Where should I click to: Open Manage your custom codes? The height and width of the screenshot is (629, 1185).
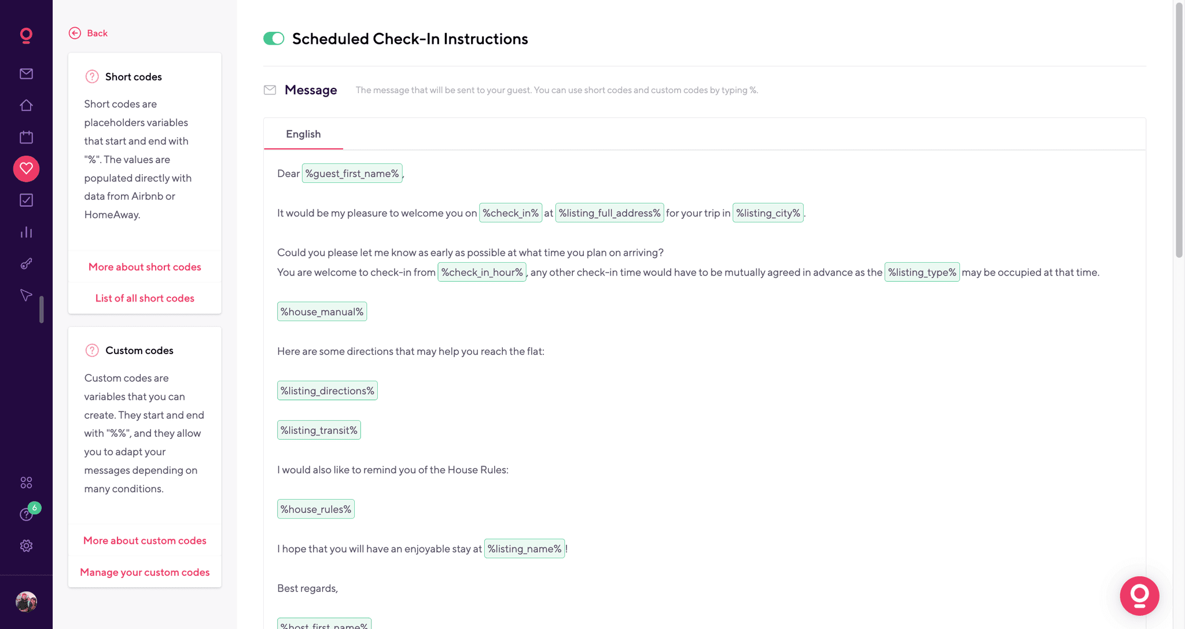tap(144, 572)
